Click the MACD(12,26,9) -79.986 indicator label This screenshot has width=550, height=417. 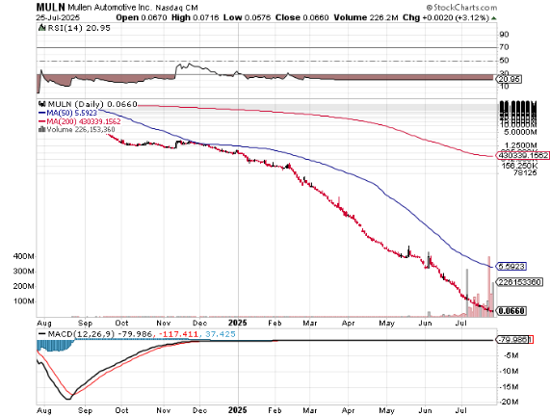click(x=100, y=334)
